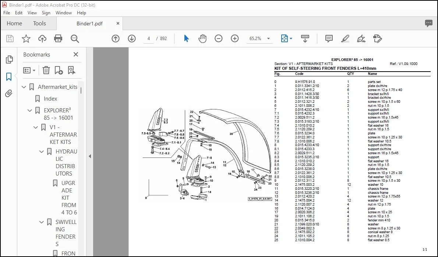Viewport: 438px width, 257px height.
Task: Click part code 9.H1576.91.0
Action: point(305,82)
